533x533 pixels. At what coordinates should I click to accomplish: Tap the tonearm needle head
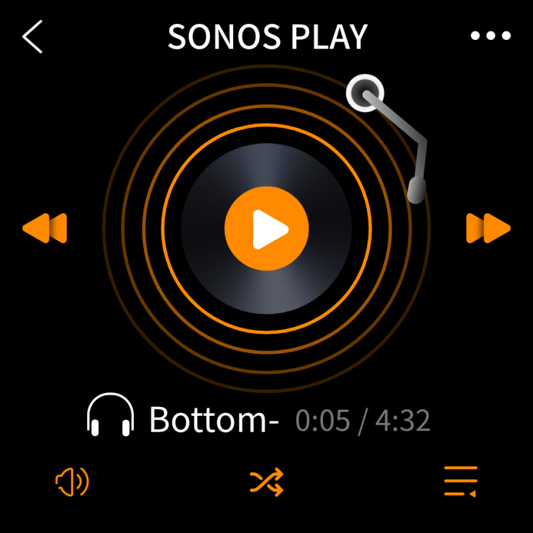coord(417,191)
